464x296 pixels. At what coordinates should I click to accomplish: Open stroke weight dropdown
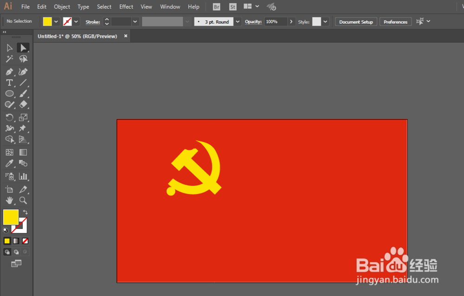coord(135,22)
